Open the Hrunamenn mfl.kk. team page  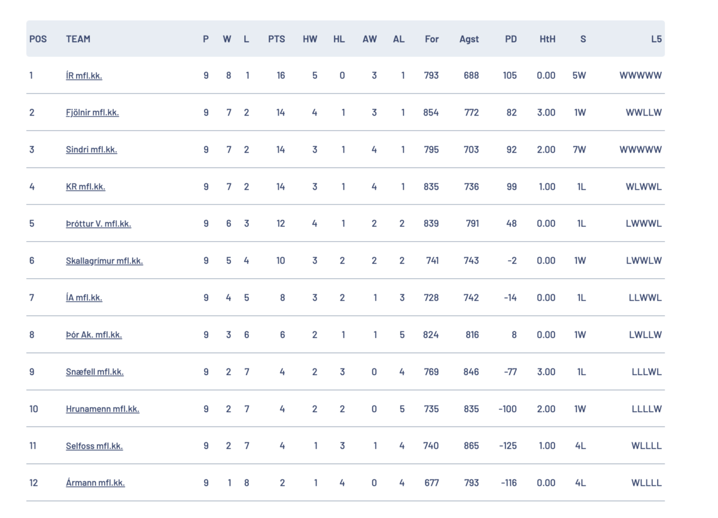coord(102,409)
